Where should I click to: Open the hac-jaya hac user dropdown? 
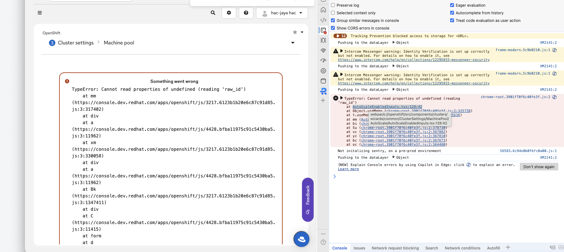(x=282, y=13)
